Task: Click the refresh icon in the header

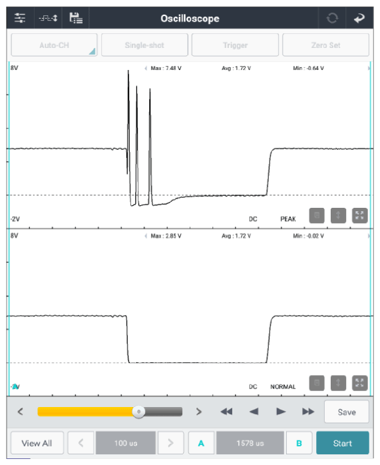Action: 332,18
